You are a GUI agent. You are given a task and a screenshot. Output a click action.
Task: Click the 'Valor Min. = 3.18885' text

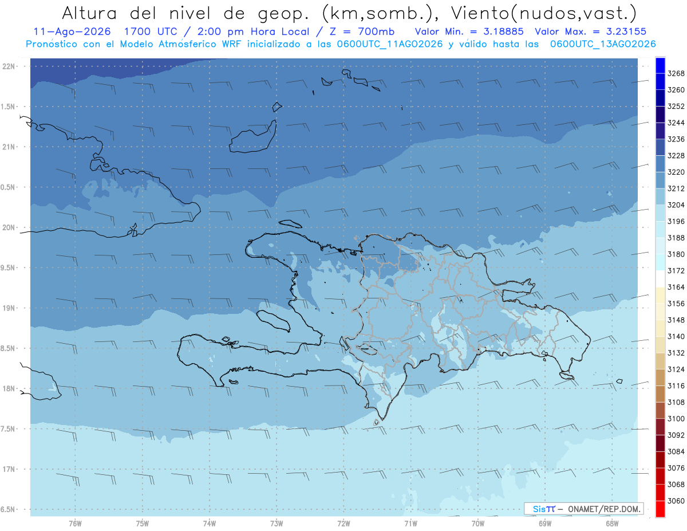(x=469, y=32)
